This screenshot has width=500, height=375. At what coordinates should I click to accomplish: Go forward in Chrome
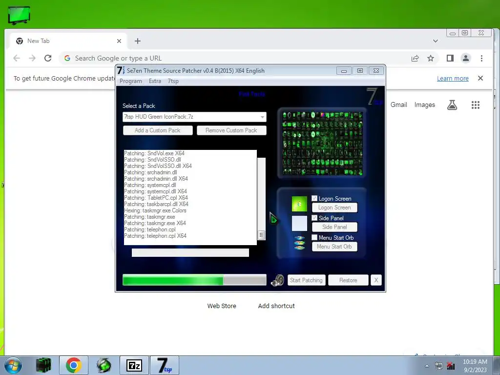tap(32, 58)
